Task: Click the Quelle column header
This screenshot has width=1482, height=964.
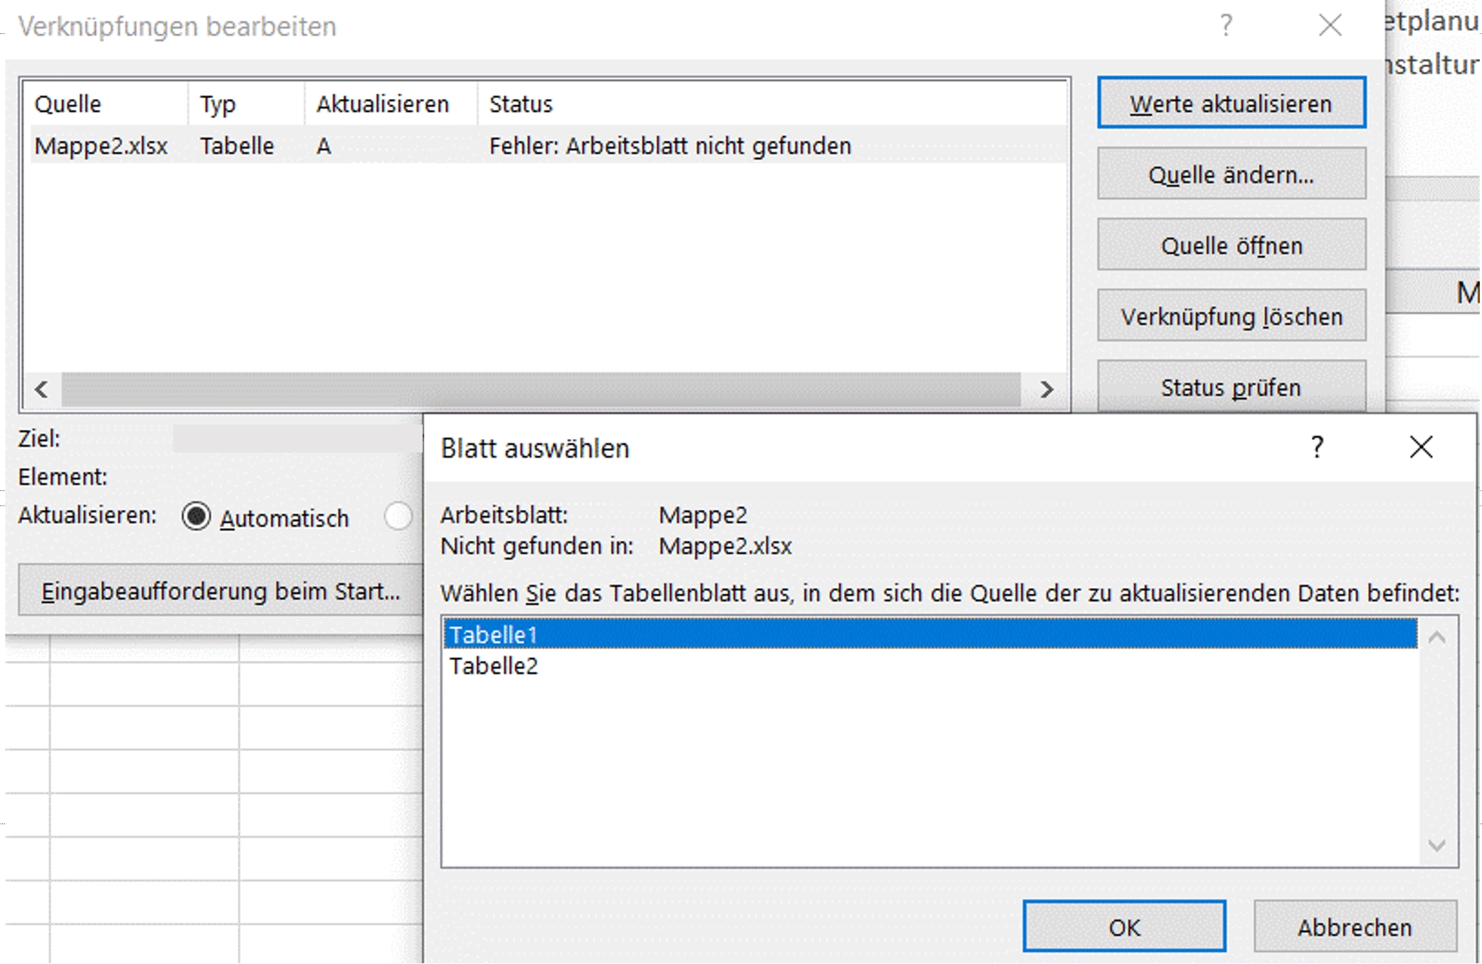Action: point(68,104)
